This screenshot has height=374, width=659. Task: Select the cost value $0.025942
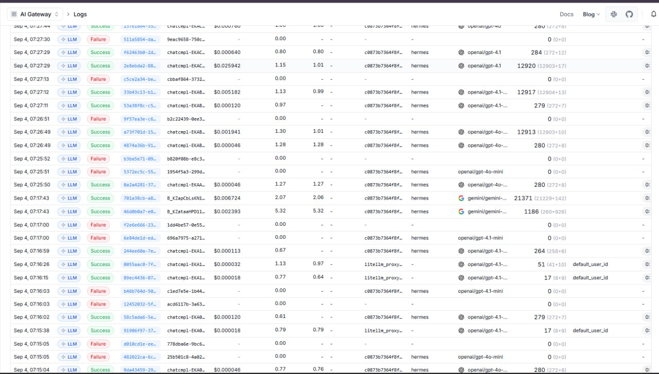point(227,66)
